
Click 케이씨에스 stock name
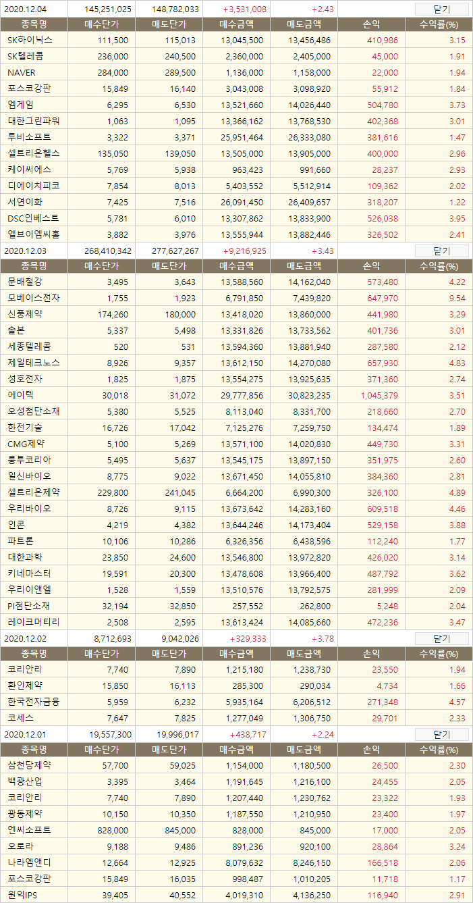[x=29, y=170]
